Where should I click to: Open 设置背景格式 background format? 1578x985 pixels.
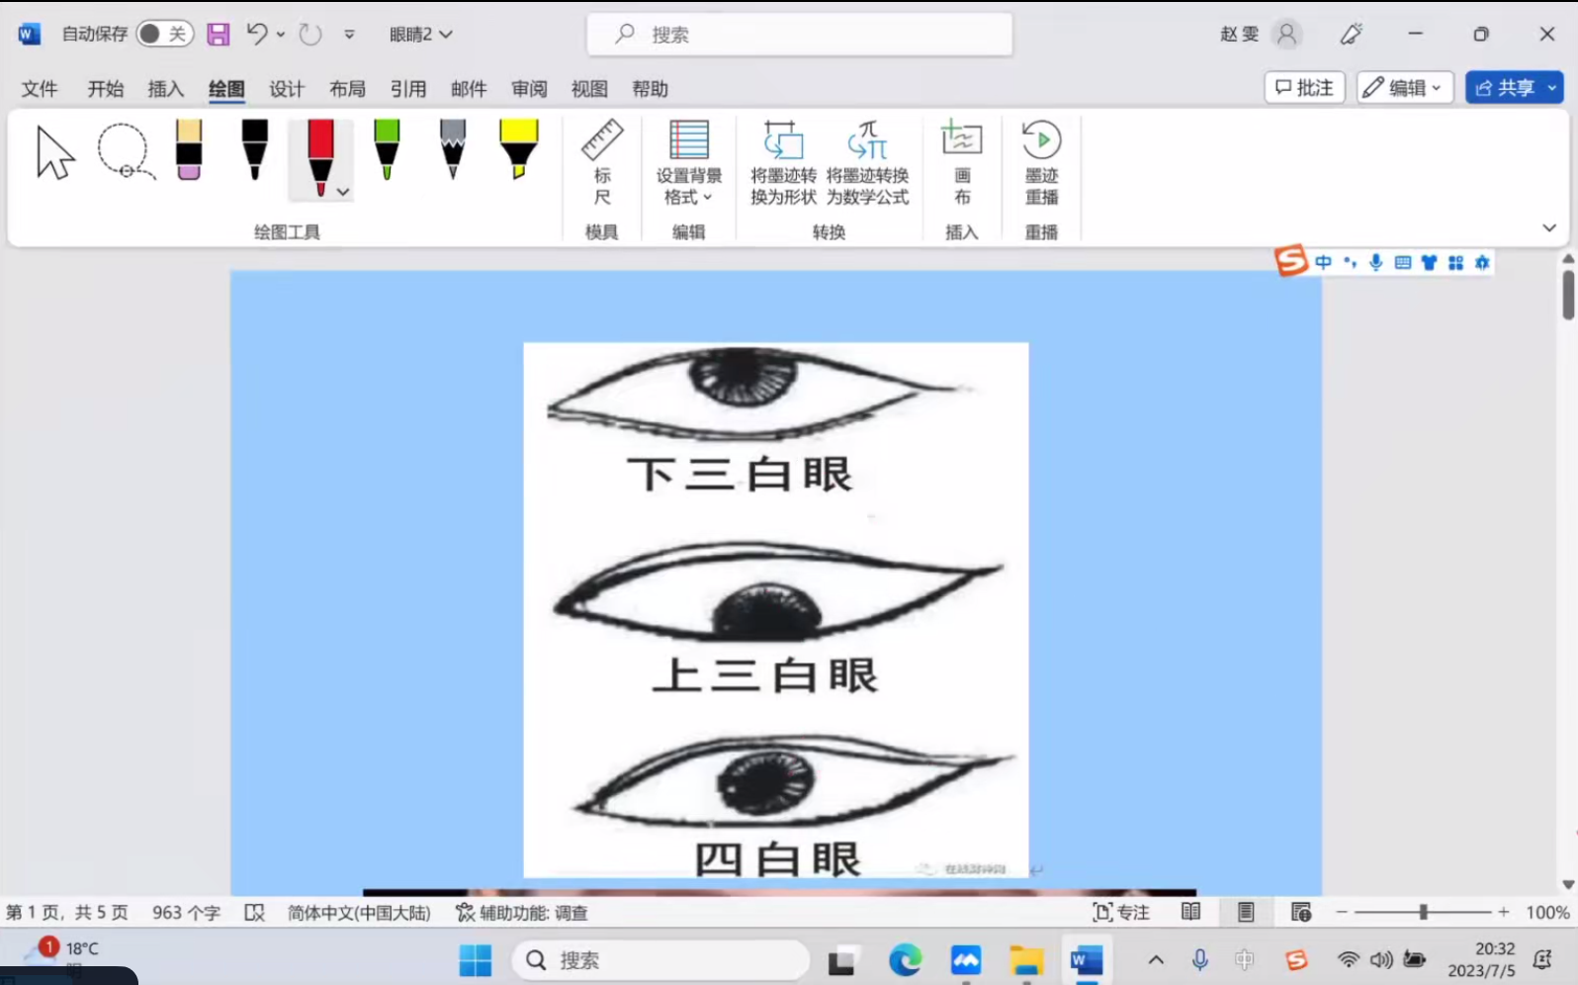coord(689,163)
